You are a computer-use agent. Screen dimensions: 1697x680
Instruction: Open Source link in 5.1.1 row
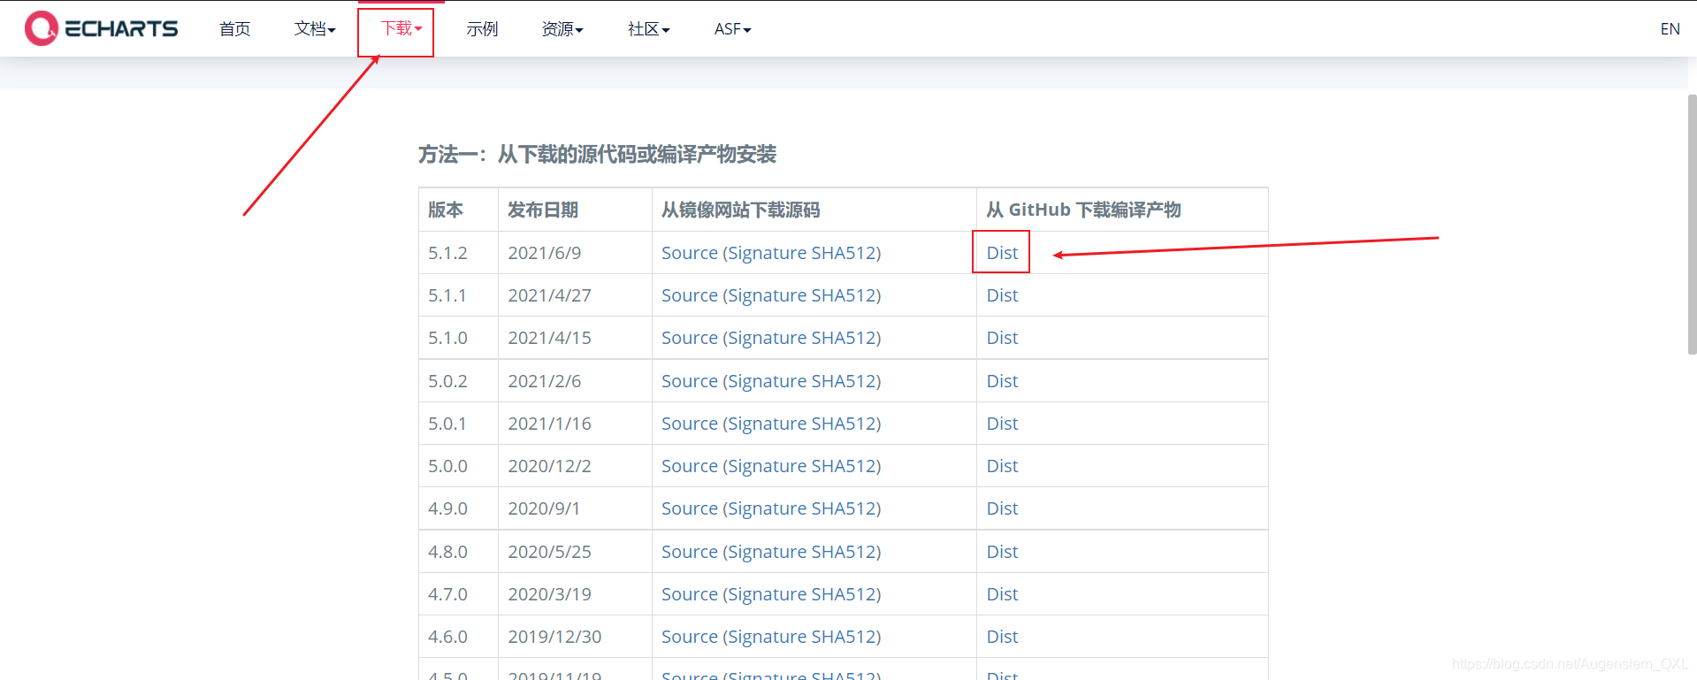click(x=690, y=295)
